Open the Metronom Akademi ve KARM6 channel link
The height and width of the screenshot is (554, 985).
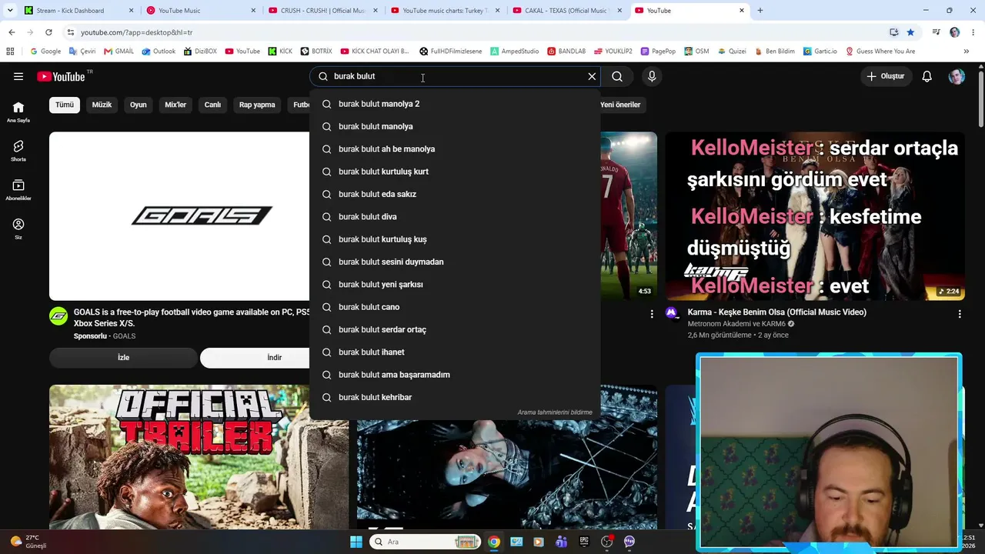(x=737, y=324)
